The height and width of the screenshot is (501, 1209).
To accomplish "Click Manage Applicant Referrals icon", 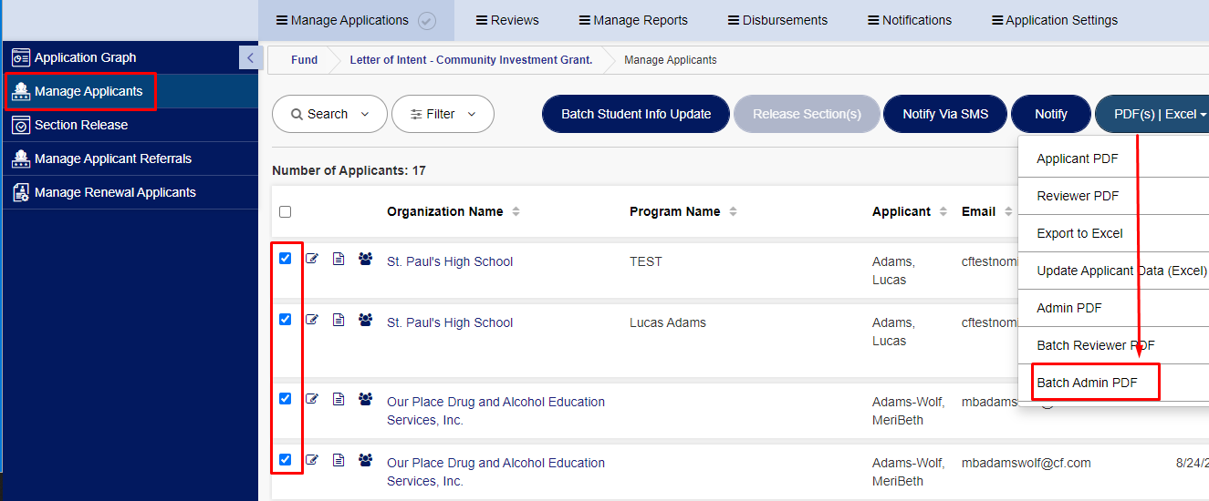I will (x=21, y=158).
